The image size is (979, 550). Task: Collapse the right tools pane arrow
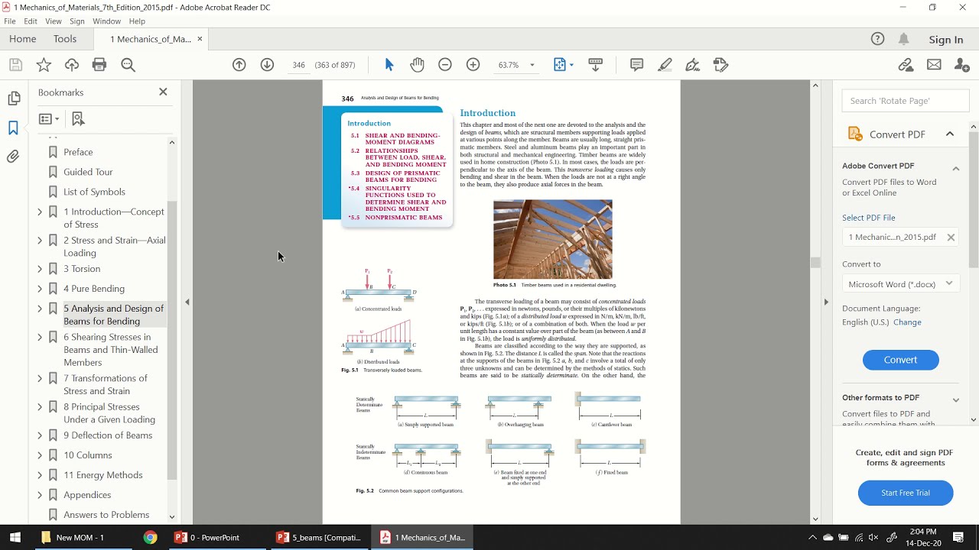tap(825, 302)
